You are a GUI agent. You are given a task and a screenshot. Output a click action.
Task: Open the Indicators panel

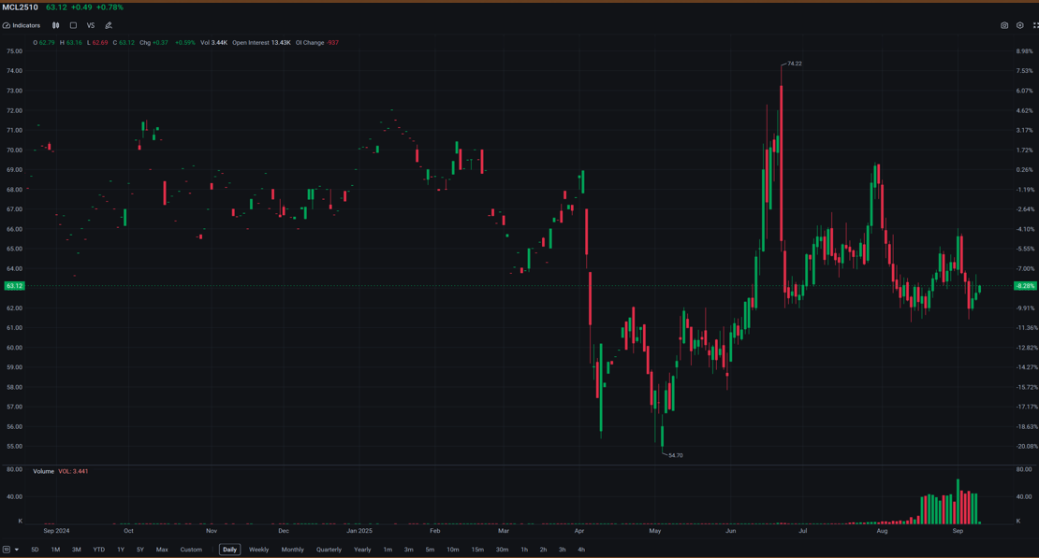pyautogui.click(x=25, y=25)
